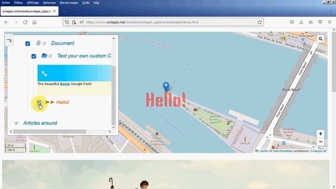Click the site security padlock icon

click(x=74, y=22)
